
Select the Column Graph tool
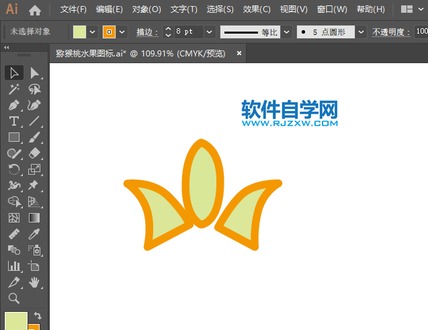pos(14,266)
